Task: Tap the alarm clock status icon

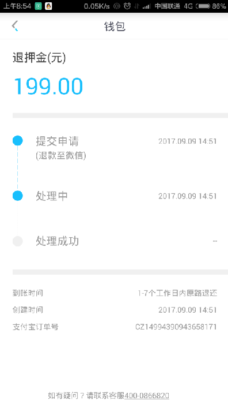Action: [127, 6]
